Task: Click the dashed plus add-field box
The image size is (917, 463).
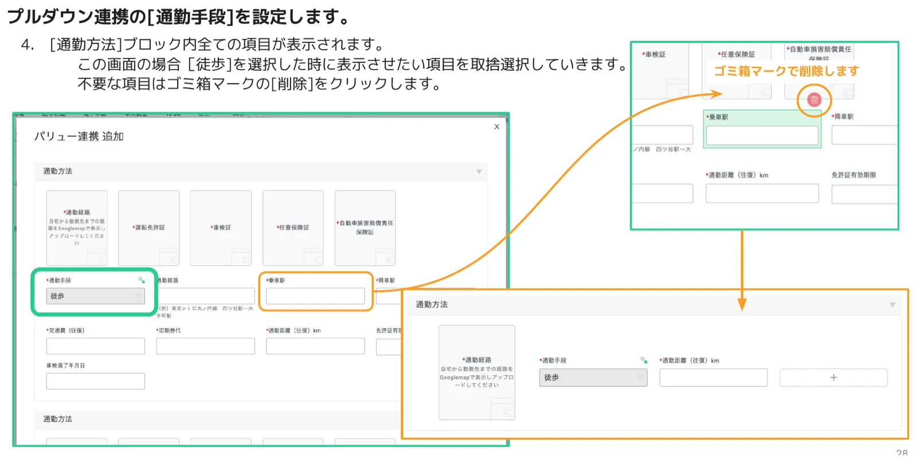Action: (x=833, y=378)
